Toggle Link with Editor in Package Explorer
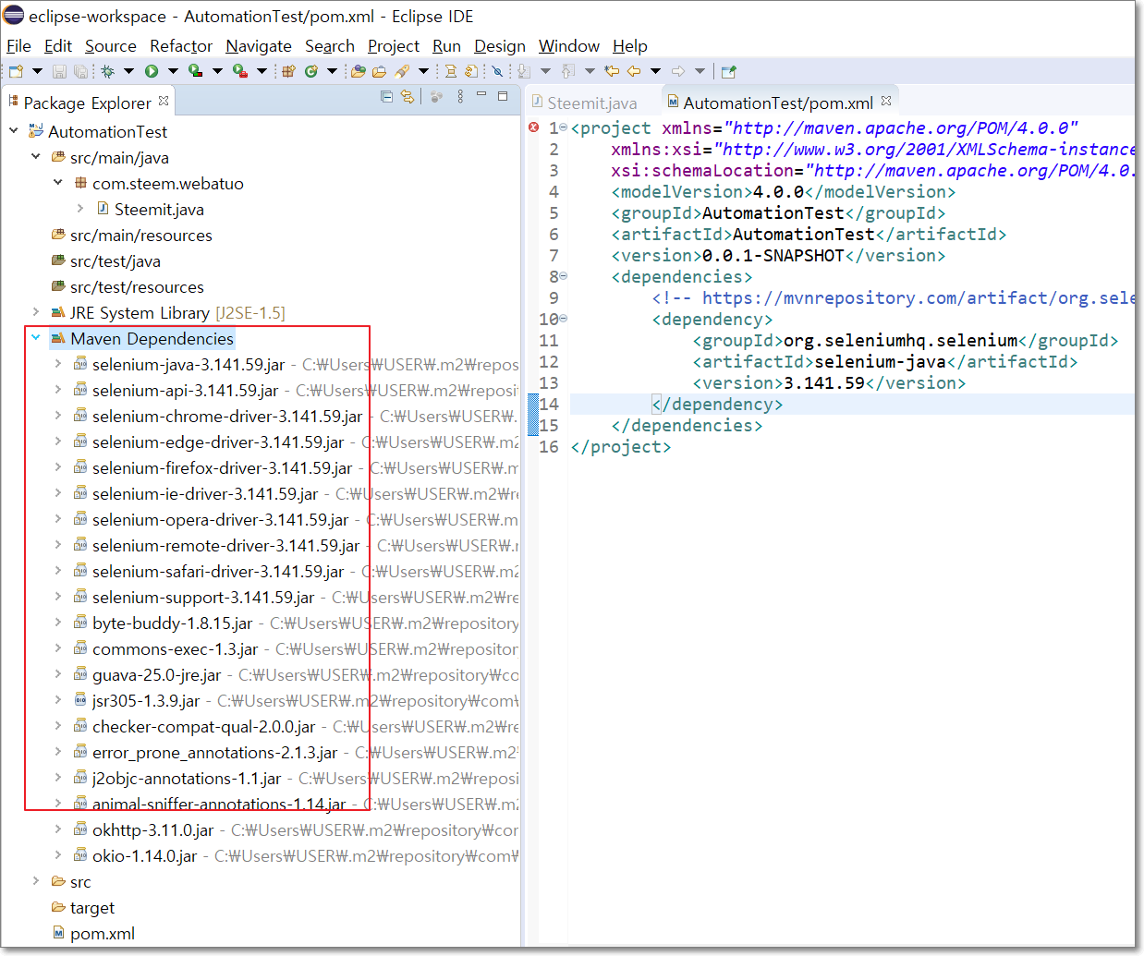This screenshot has height=956, width=1144. (x=408, y=97)
